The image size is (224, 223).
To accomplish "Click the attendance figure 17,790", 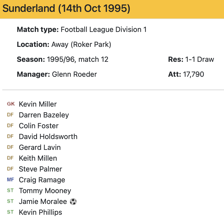I will [193, 74].
